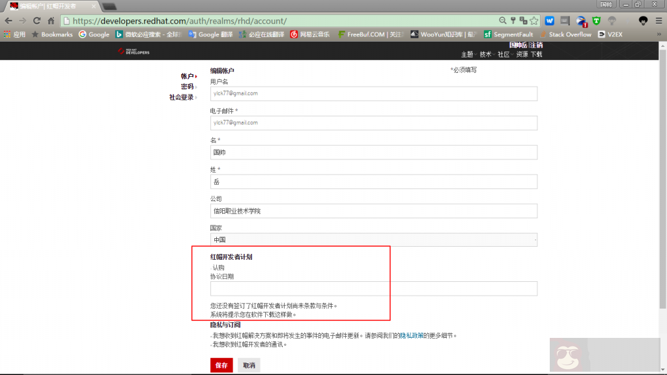
Task: Click the avatar extension icon near the menu
Action: (x=643, y=20)
